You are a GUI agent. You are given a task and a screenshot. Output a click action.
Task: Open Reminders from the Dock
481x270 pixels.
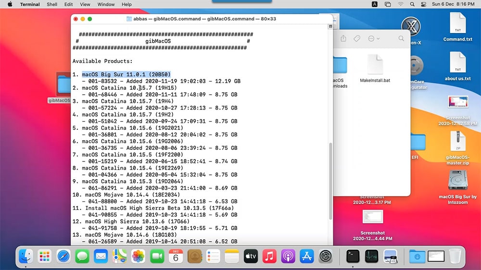pyautogui.click(x=213, y=256)
